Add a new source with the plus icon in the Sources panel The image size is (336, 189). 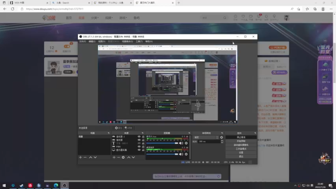pos(114,157)
